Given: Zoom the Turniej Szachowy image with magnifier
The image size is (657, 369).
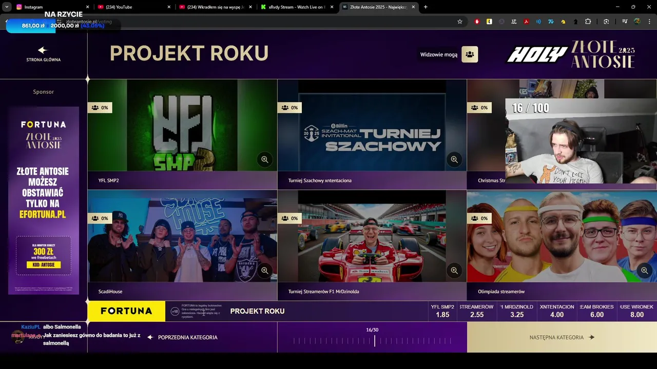Looking at the screenshot, I should pyautogui.click(x=454, y=159).
